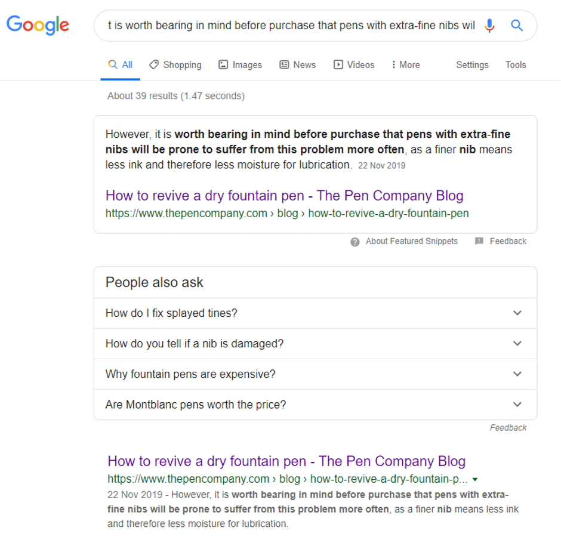Click the feedback flag icon under snippet
Image resolution: width=561 pixels, height=543 pixels.
[479, 241]
